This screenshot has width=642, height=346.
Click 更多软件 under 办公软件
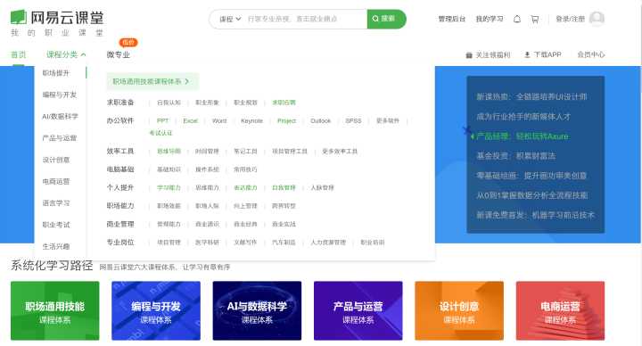(388, 120)
